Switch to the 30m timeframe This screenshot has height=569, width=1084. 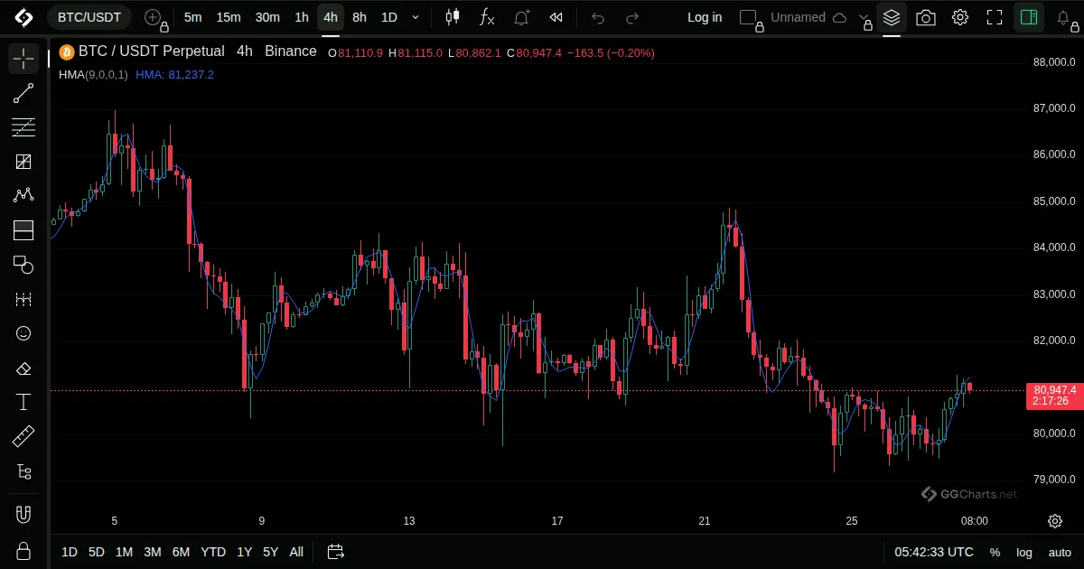pyautogui.click(x=267, y=17)
